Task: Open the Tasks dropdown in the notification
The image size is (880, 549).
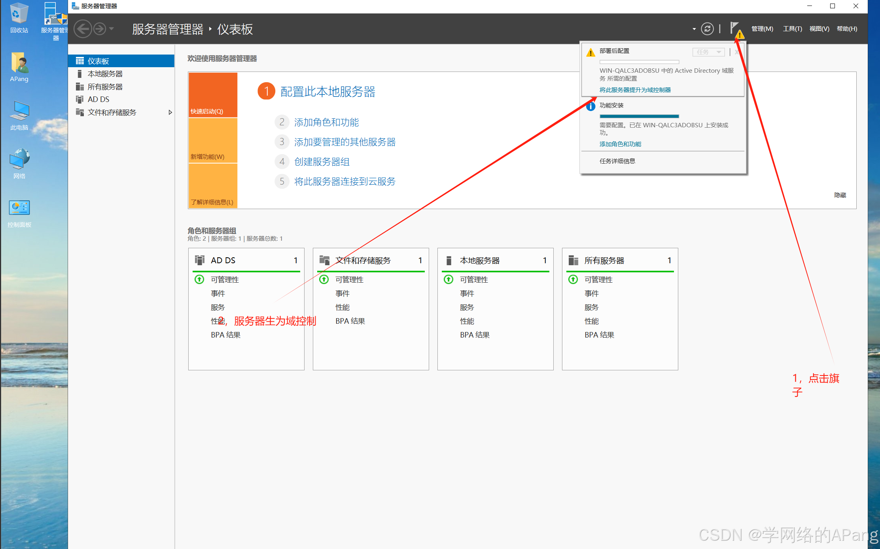Action: pos(709,52)
